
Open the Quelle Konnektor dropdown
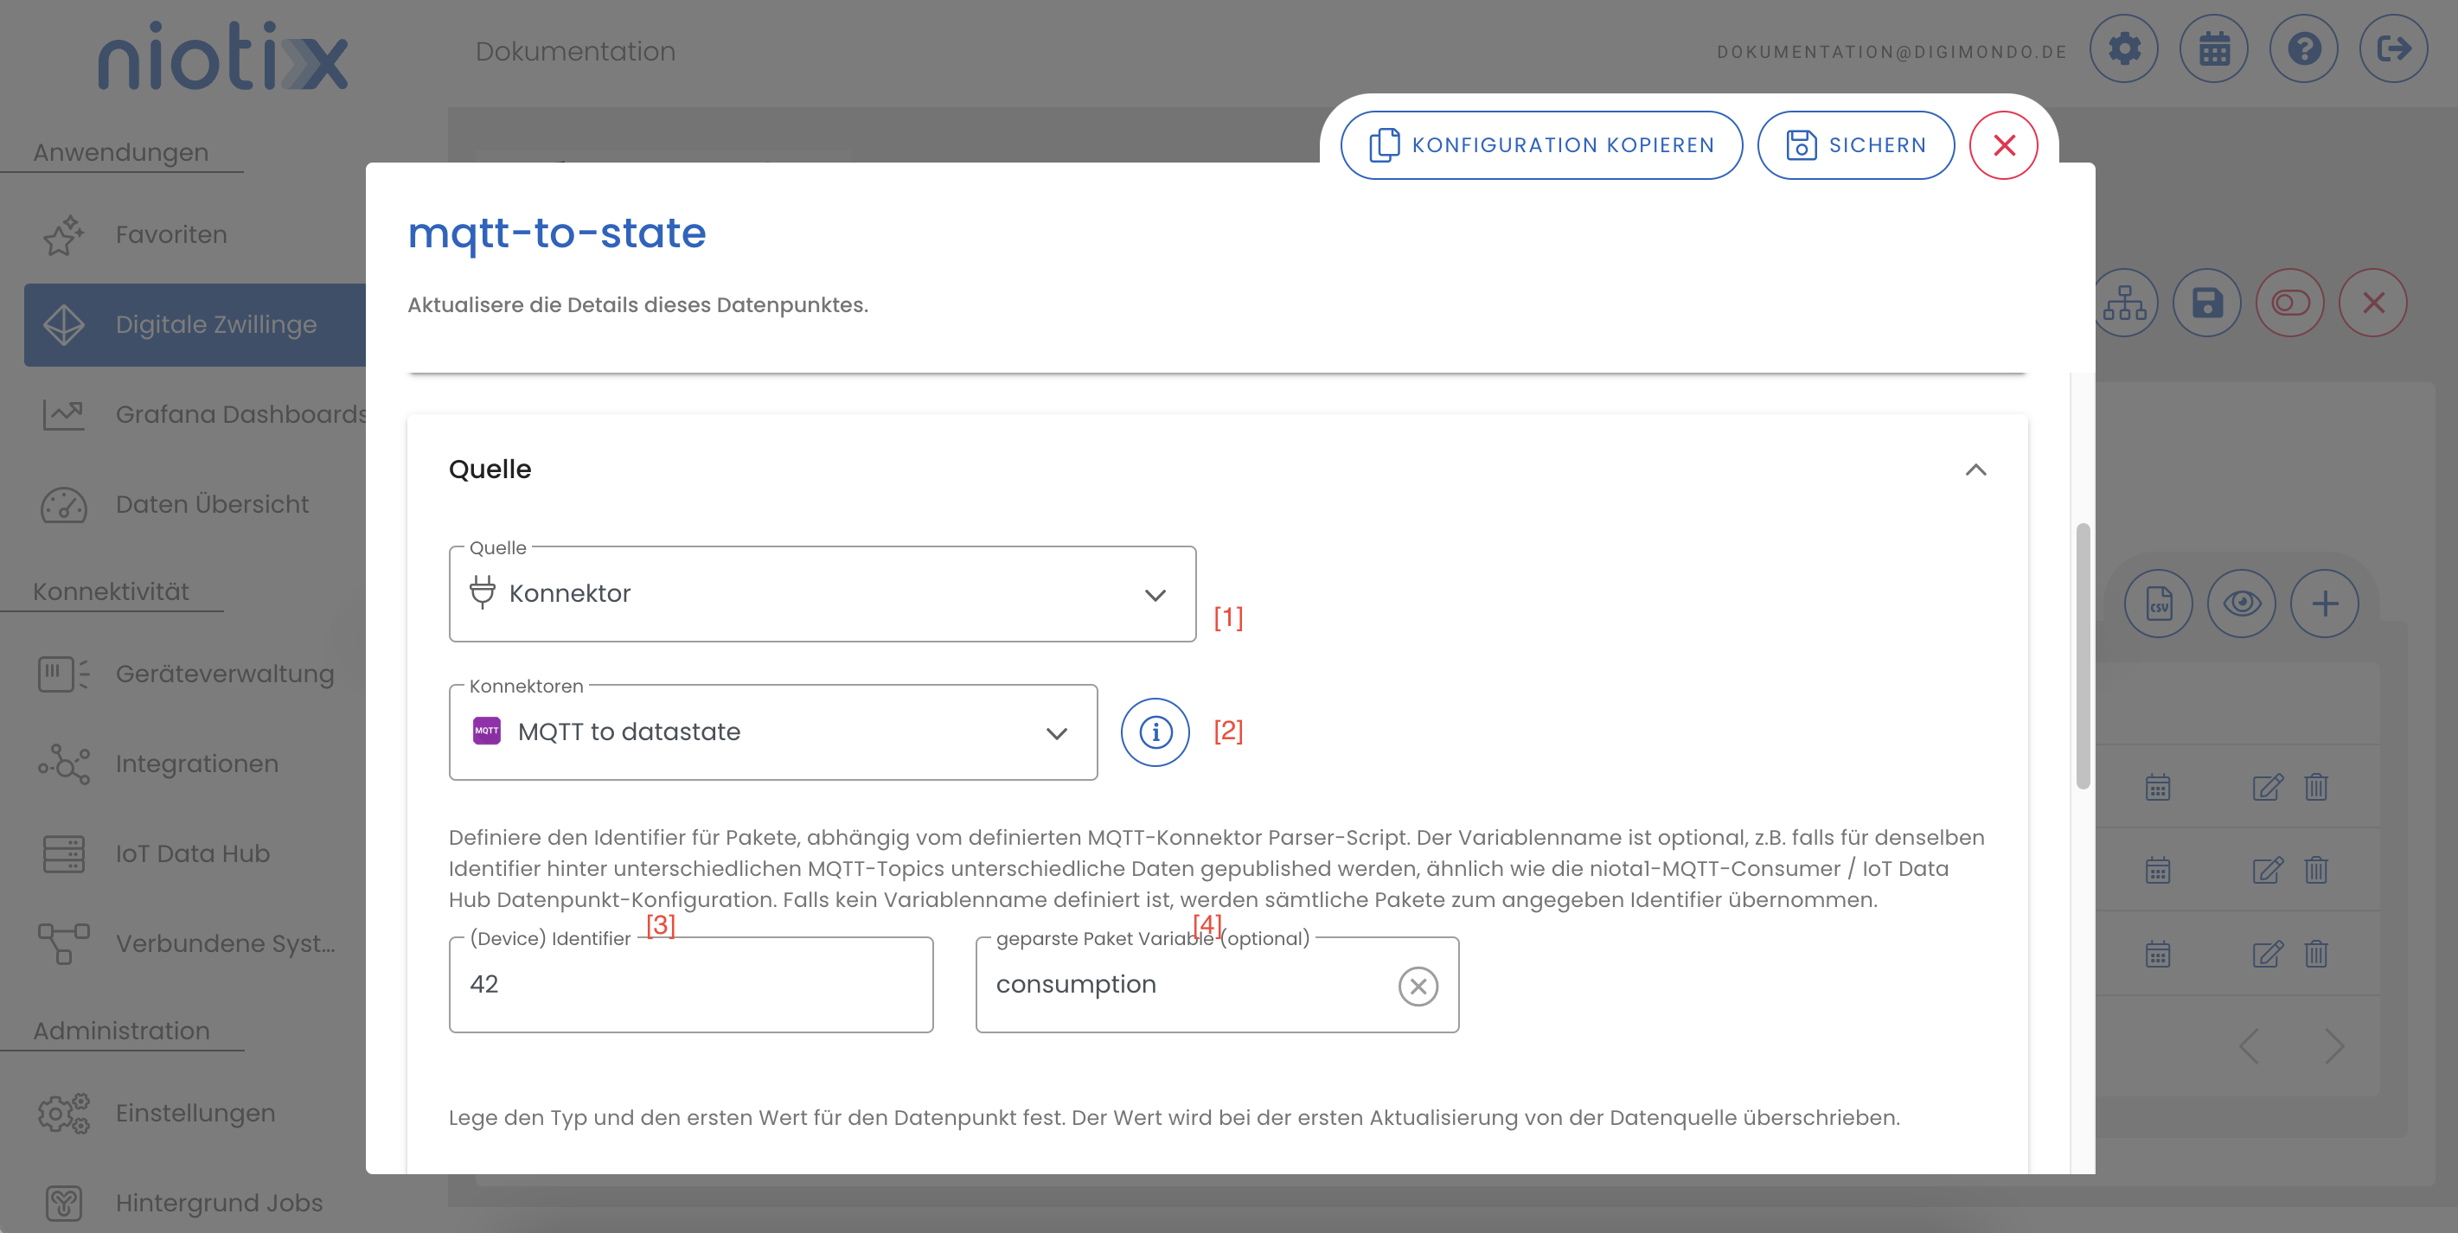(823, 594)
